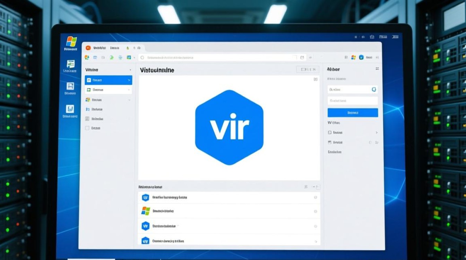Toggle the circle indicator on the first list row

pyautogui.click(x=315, y=198)
